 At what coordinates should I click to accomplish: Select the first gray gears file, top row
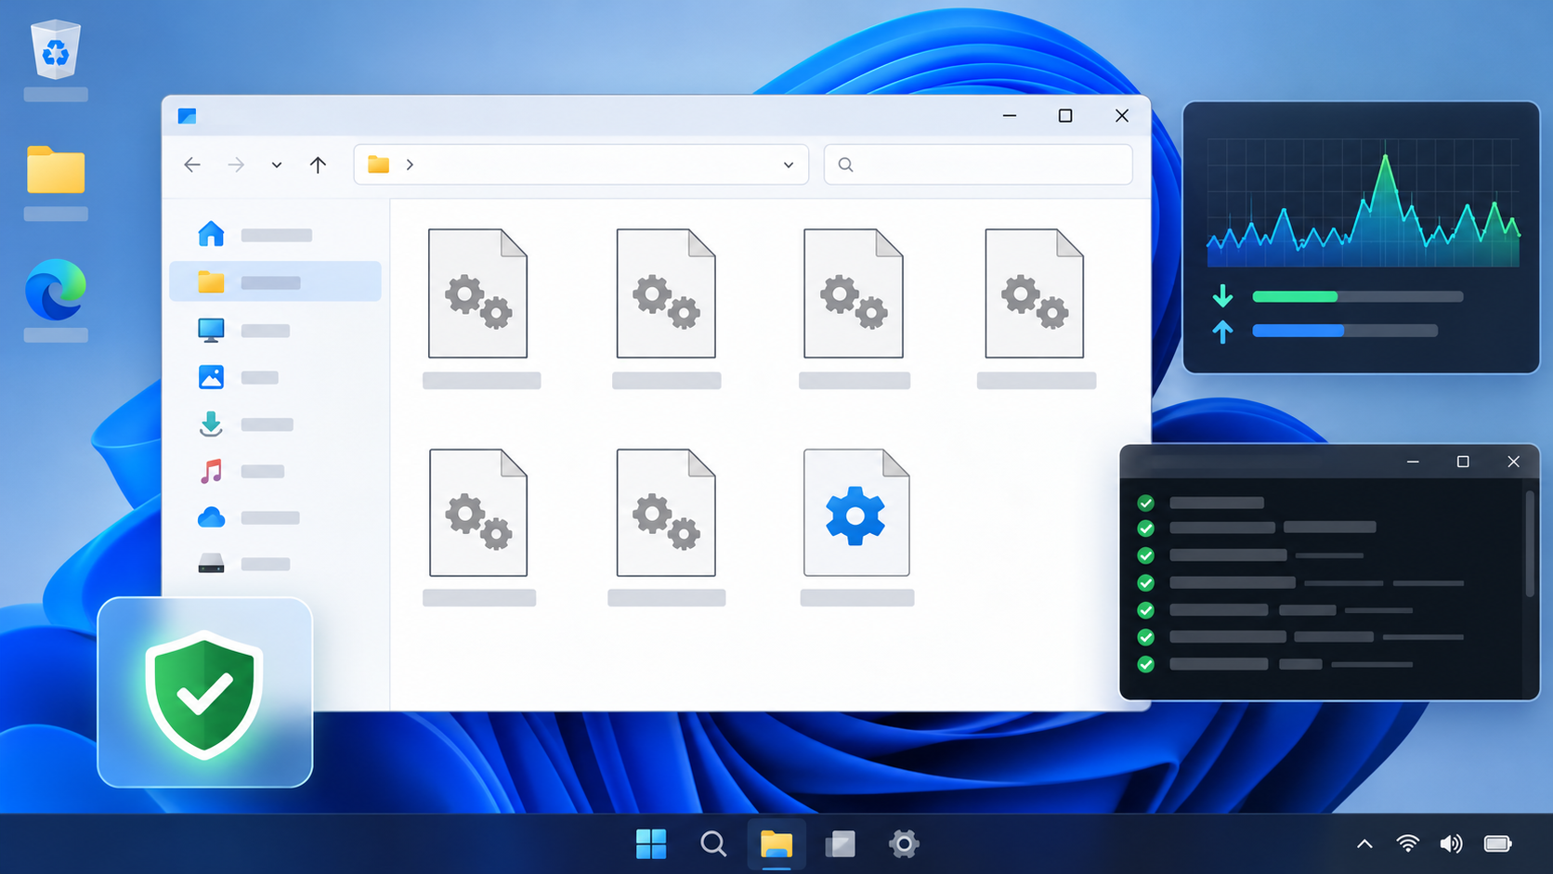point(478,294)
